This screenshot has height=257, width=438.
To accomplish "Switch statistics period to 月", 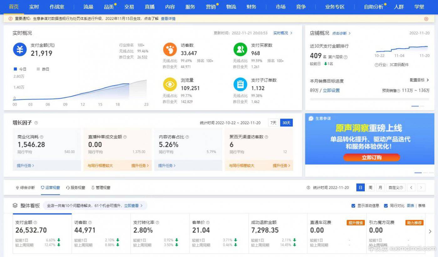I will [380, 188].
